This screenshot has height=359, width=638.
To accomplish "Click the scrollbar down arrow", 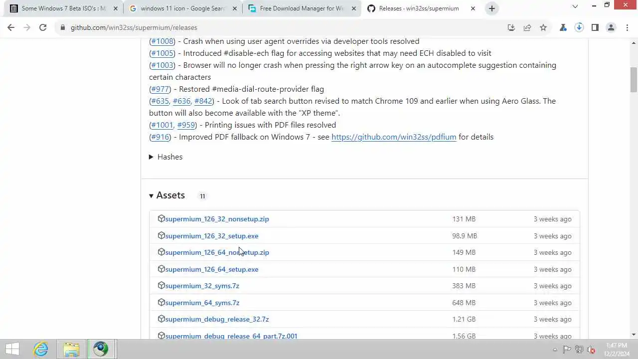I will [x=634, y=335].
